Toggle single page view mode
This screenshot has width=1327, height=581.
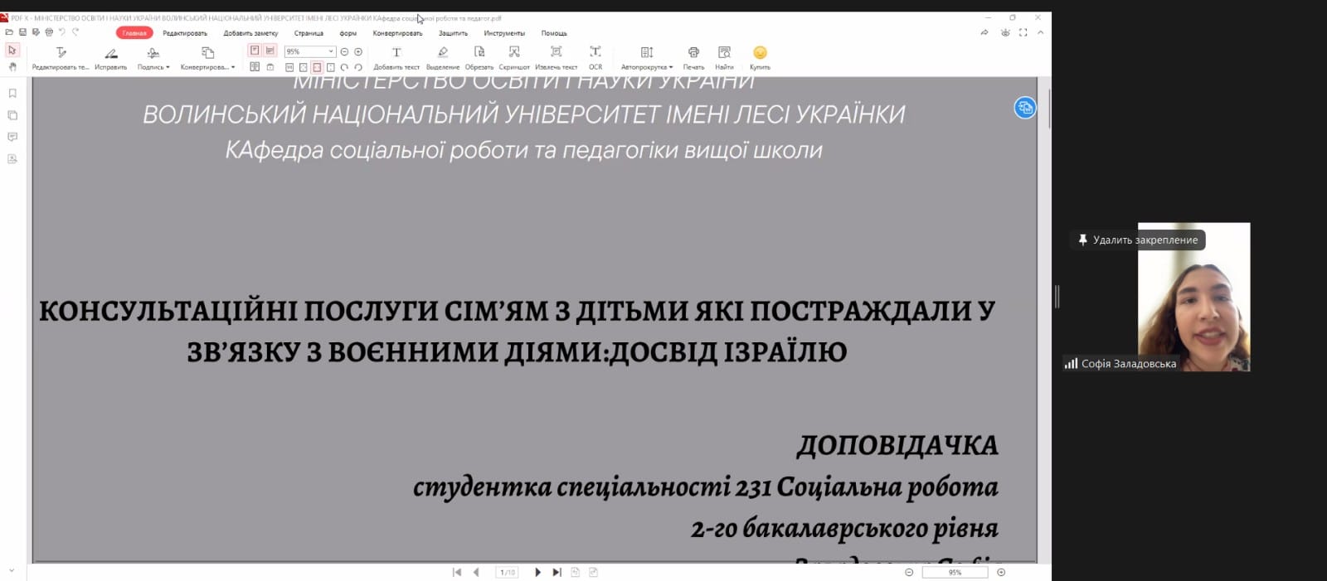(255, 51)
